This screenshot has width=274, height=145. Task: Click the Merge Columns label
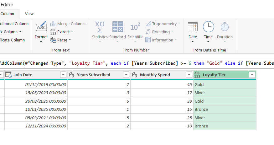tap(72, 24)
